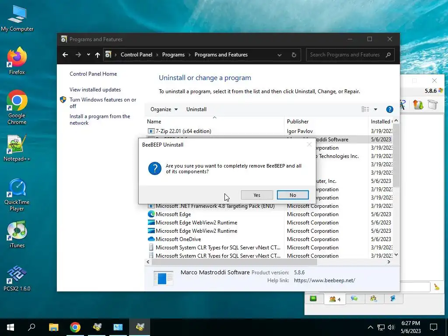Viewport: 448px width, 336px height.
Task: Open network status tray icon
Action: [x=381, y=327]
